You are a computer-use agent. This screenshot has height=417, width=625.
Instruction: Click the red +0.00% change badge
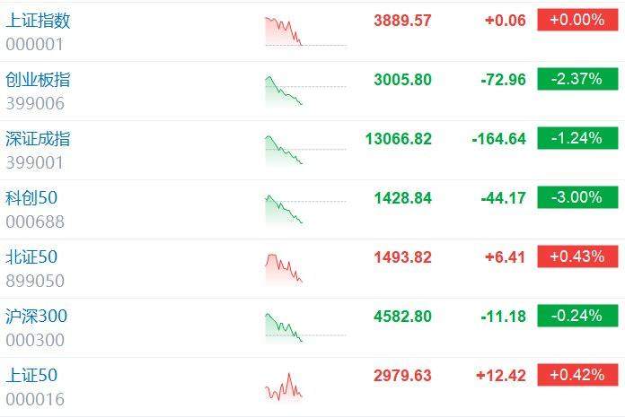577,20
